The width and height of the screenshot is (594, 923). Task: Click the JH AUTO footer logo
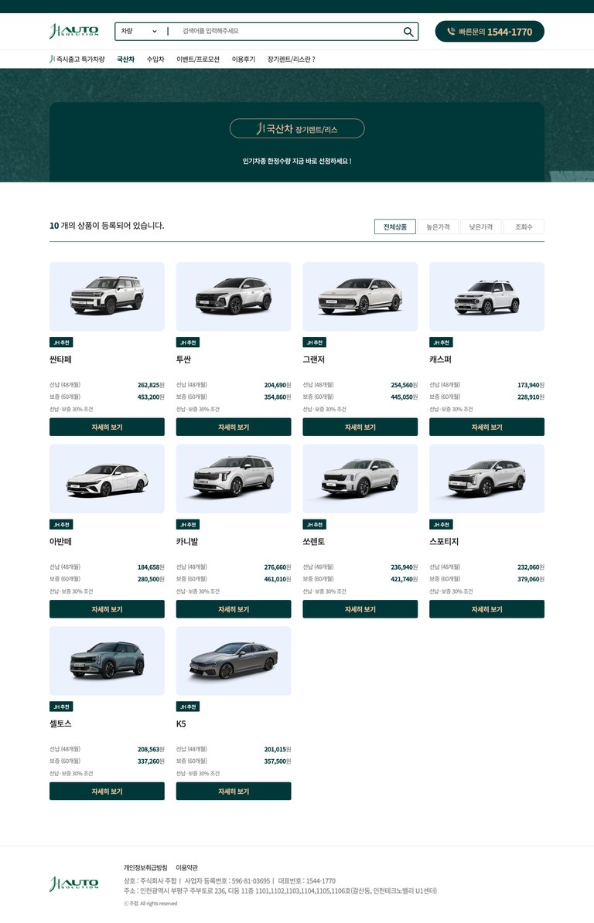pos(74,884)
